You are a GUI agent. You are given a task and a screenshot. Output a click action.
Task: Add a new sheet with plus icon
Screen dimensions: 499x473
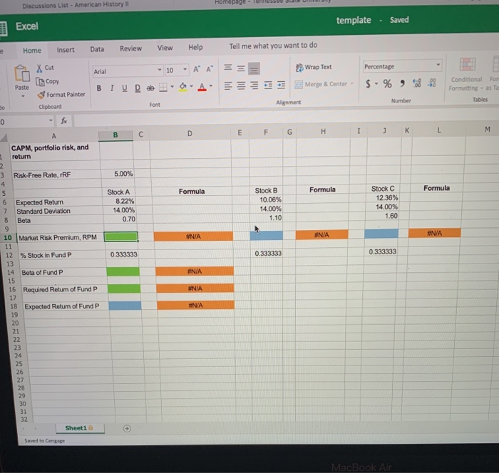coord(127,428)
